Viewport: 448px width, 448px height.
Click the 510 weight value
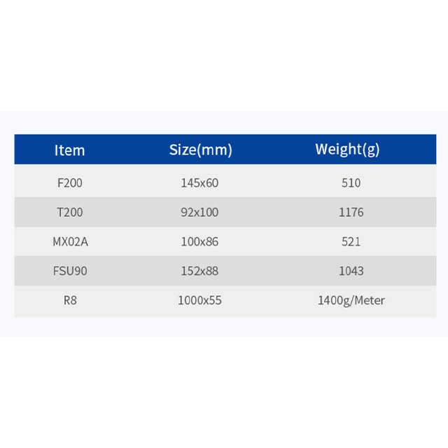pos(351,183)
